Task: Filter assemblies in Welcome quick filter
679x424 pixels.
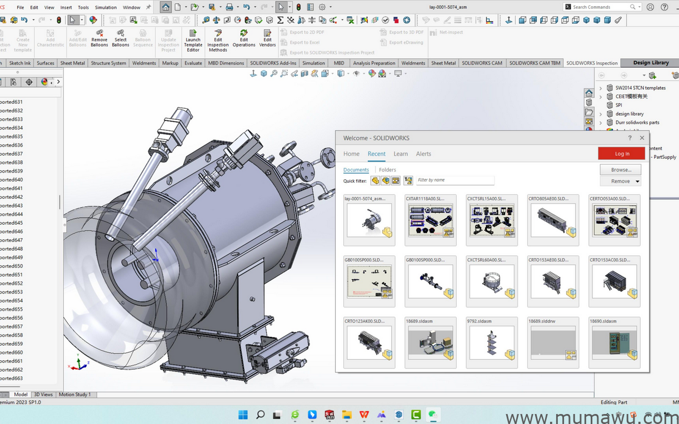Action: click(x=385, y=181)
